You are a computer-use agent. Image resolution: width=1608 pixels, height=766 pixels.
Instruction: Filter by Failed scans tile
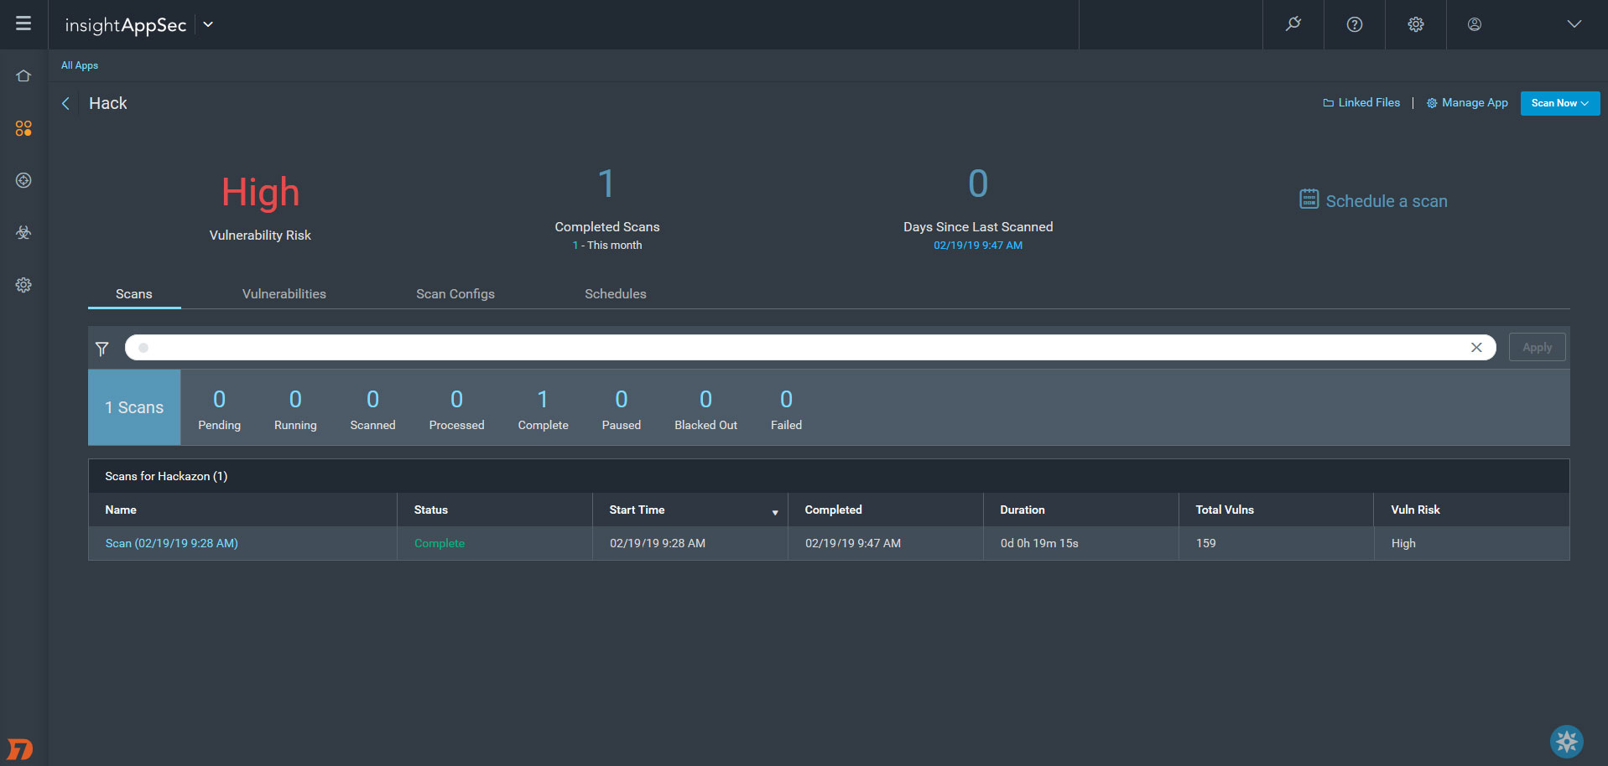tap(786, 409)
